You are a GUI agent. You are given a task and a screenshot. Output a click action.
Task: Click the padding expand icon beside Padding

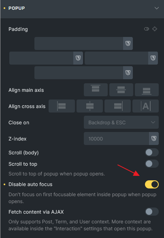point(155,29)
